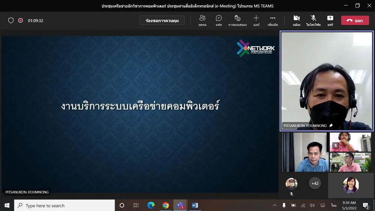Image resolution: width=375 pixels, height=211 pixels.
Task: Unmute the microphone
Action: (313, 21)
